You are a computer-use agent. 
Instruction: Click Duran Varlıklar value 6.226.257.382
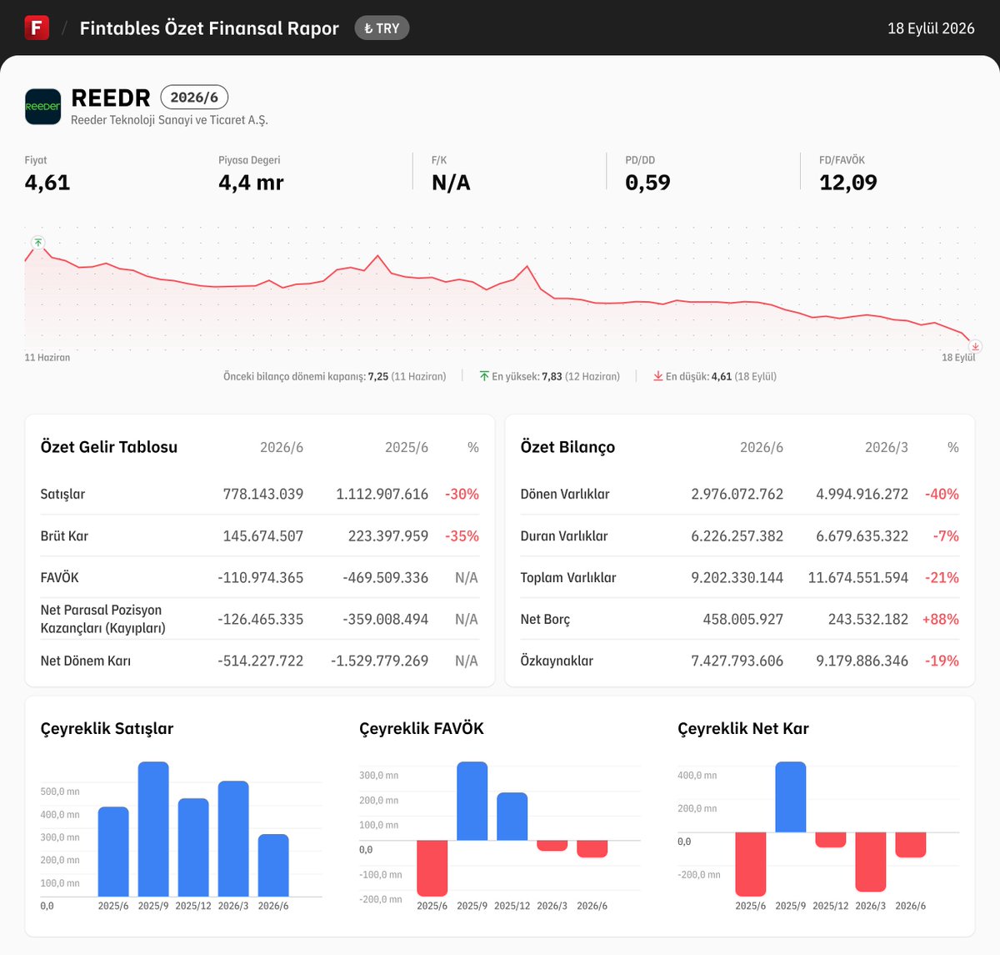pos(737,535)
